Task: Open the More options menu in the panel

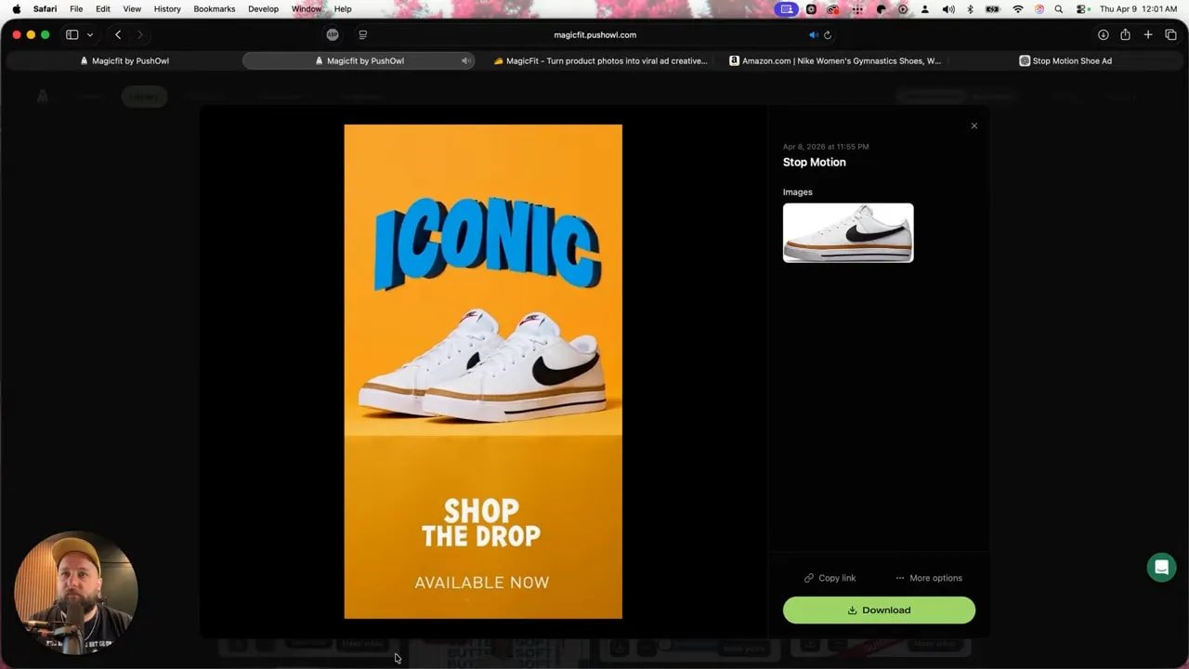Action: [x=928, y=577]
